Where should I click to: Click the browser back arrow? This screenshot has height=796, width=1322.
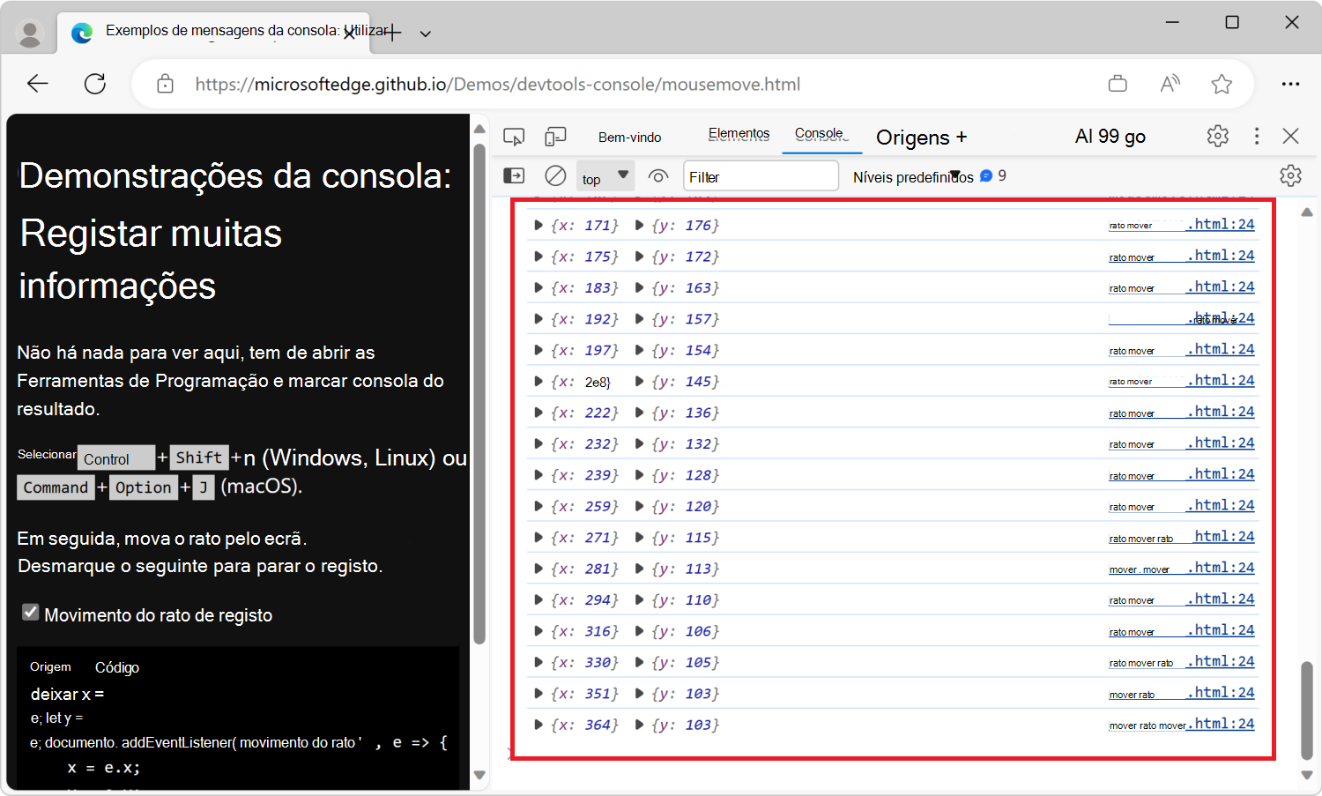tap(38, 84)
